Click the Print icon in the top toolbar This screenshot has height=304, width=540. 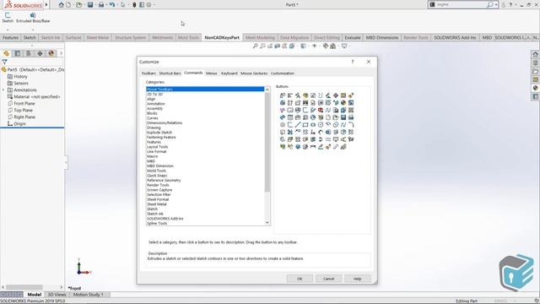pyautogui.click(x=101, y=5)
